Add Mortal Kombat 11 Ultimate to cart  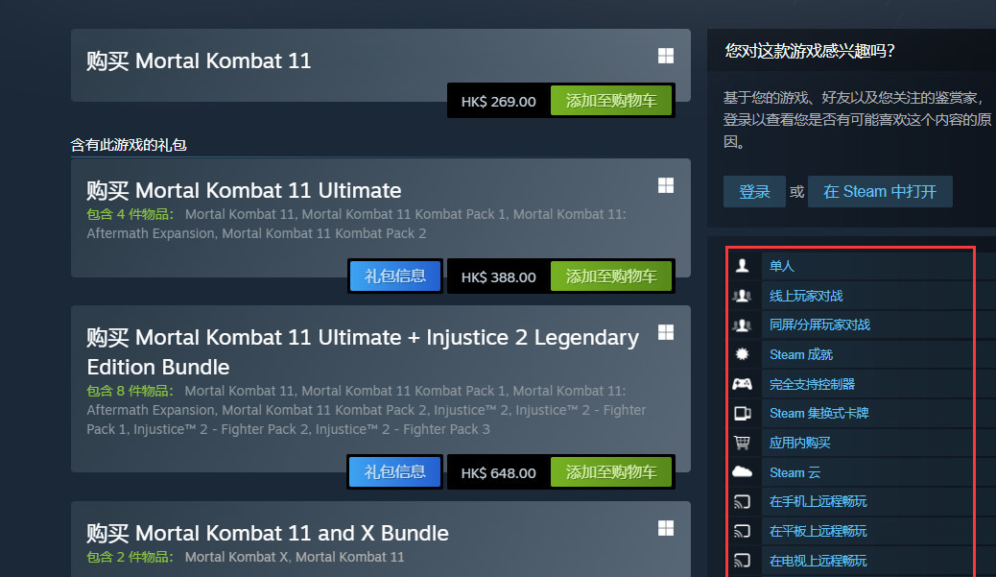(x=611, y=276)
